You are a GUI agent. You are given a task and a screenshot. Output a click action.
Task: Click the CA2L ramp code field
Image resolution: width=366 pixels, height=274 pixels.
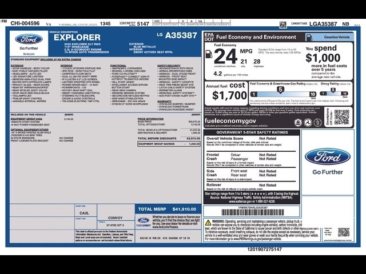pyautogui.click(x=83, y=212)
